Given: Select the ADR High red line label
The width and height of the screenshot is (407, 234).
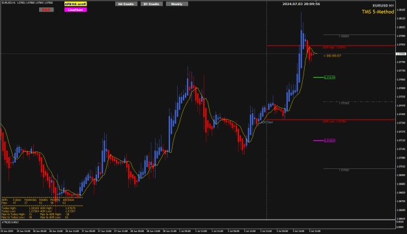Looking at the screenshot, I should [x=334, y=47].
